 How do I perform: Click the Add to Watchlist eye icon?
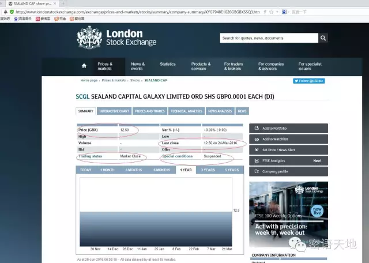pos(257,139)
